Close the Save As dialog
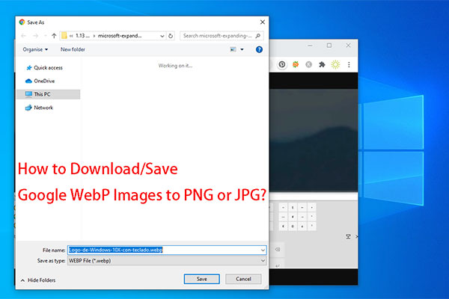The width and height of the screenshot is (449, 299). point(263,22)
